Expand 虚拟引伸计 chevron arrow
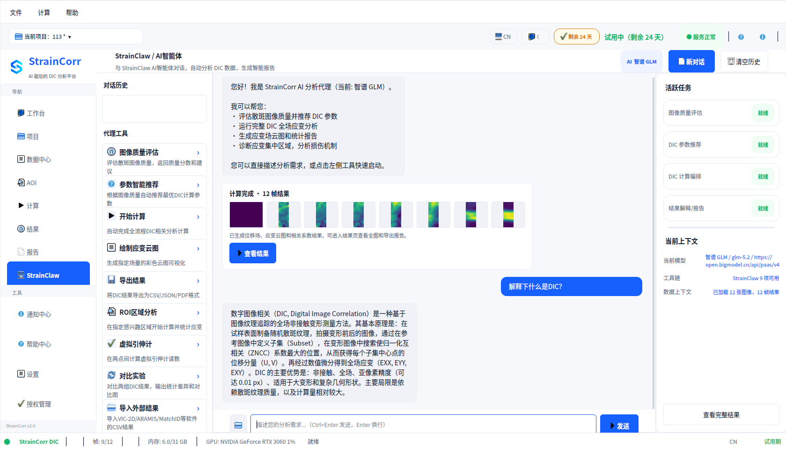This screenshot has height=449, width=786. [198, 345]
